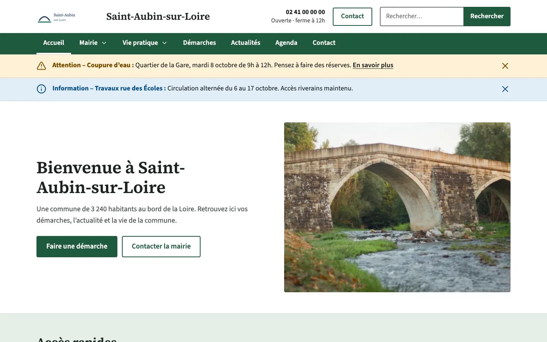Open the Actualités page

[x=245, y=43]
